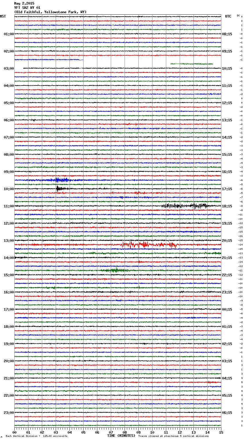This screenshot has height=440, width=244.
Task: Click the 'UTC' axis heading
Action: (x=228, y=16)
